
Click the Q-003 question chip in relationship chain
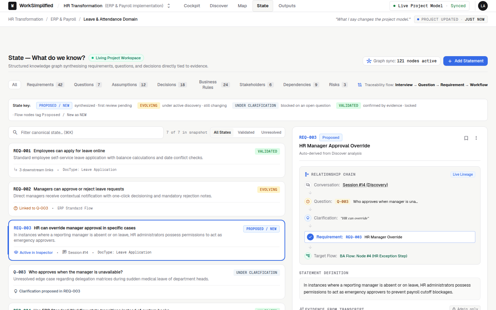pyautogui.click(x=342, y=201)
